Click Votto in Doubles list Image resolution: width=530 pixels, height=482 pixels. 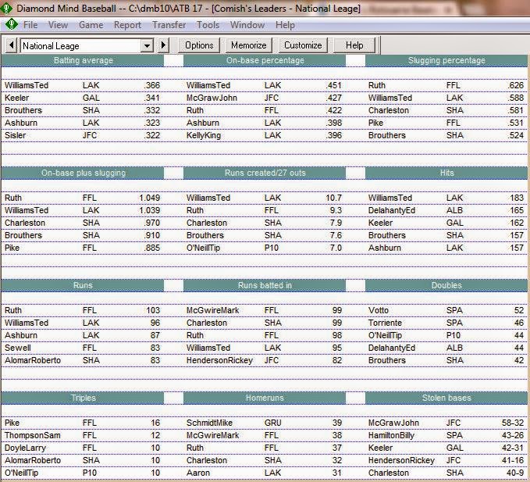(379, 310)
